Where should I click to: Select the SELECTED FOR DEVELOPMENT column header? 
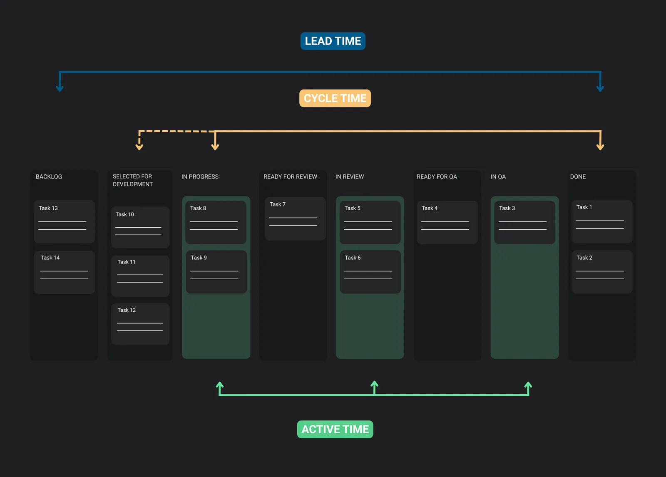tap(132, 180)
